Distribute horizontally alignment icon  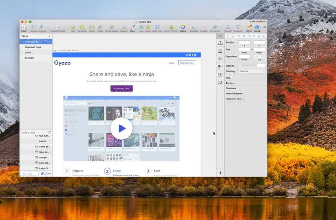click(228, 36)
